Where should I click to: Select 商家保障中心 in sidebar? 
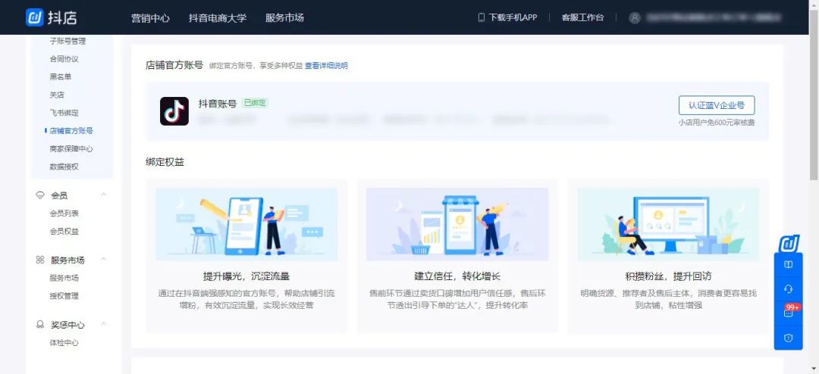pyautogui.click(x=71, y=148)
